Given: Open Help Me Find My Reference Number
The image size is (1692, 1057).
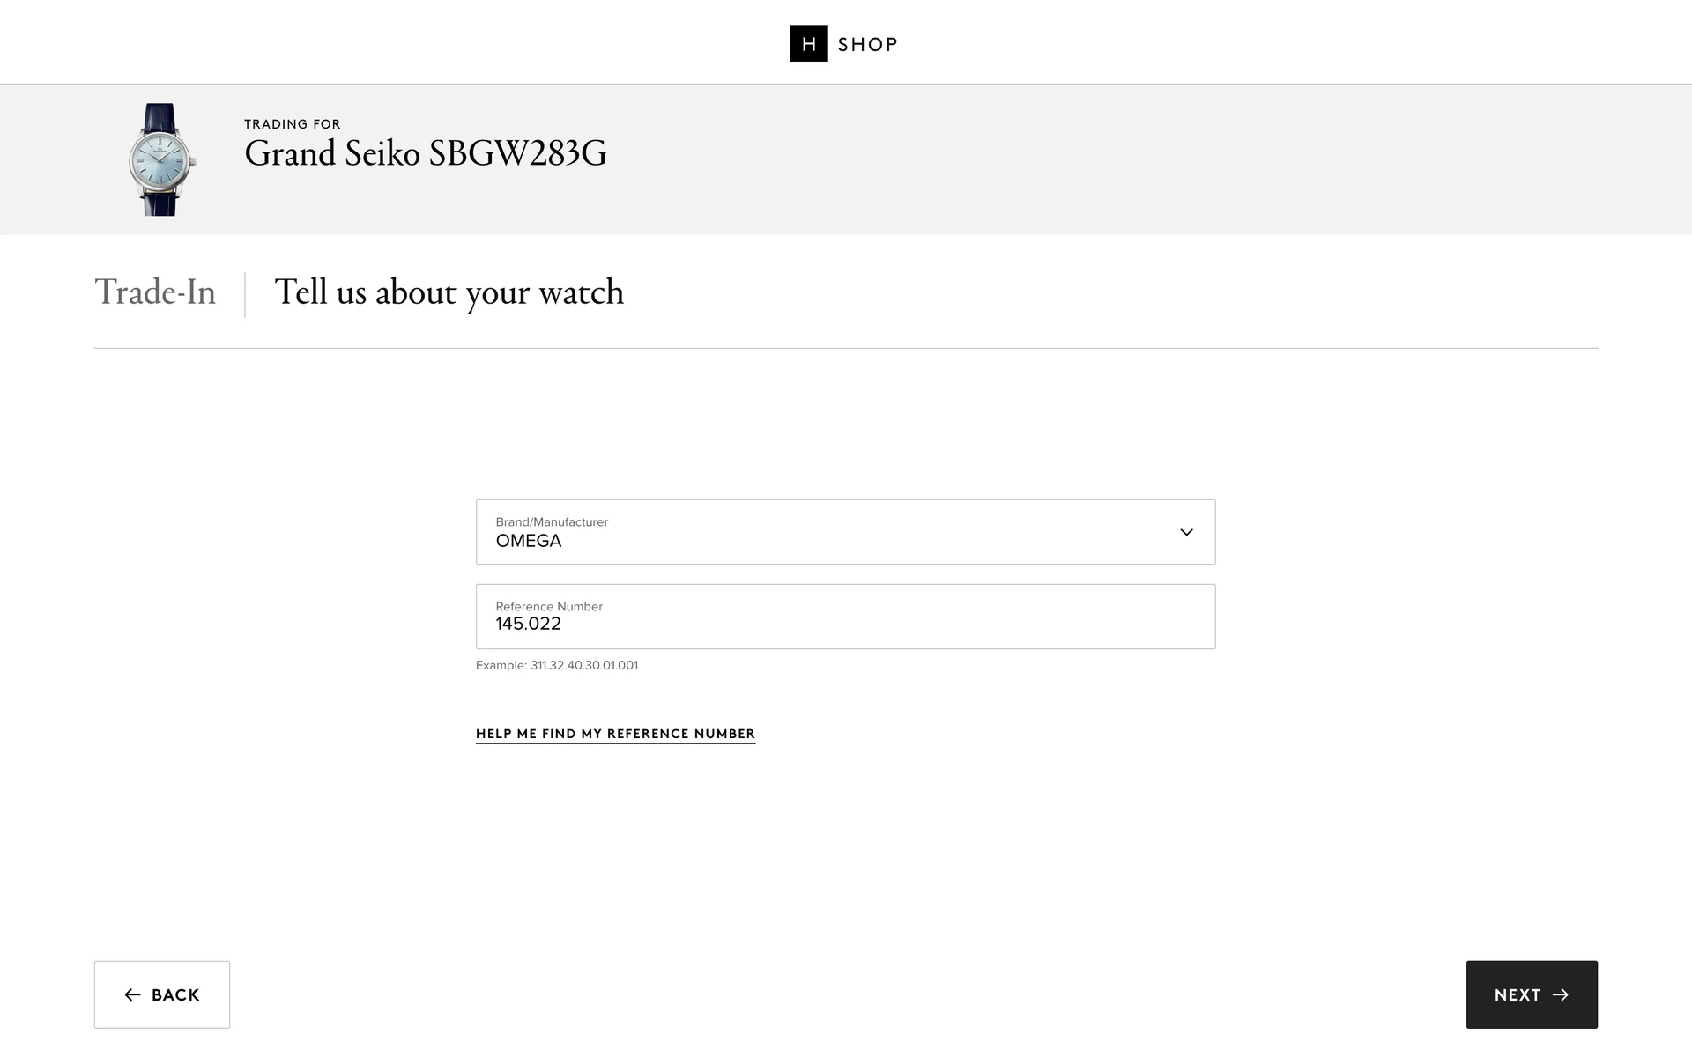Looking at the screenshot, I should click(x=615, y=734).
